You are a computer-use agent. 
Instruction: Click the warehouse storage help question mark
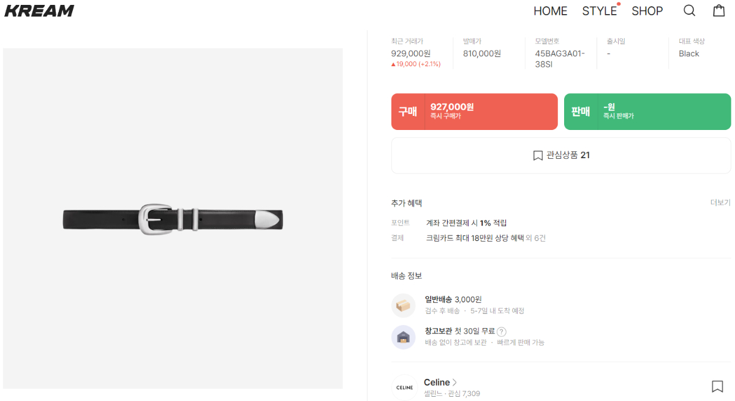click(x=502, y=332)
